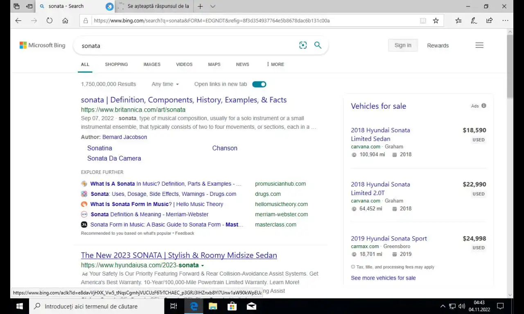Open Sonata Uses, Dosage Drugs.com link
This screenshot has height=314, width=524.
click(x=163, y=194)
